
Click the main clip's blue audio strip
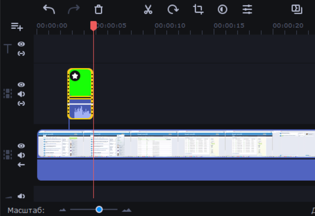click(176, 170)
